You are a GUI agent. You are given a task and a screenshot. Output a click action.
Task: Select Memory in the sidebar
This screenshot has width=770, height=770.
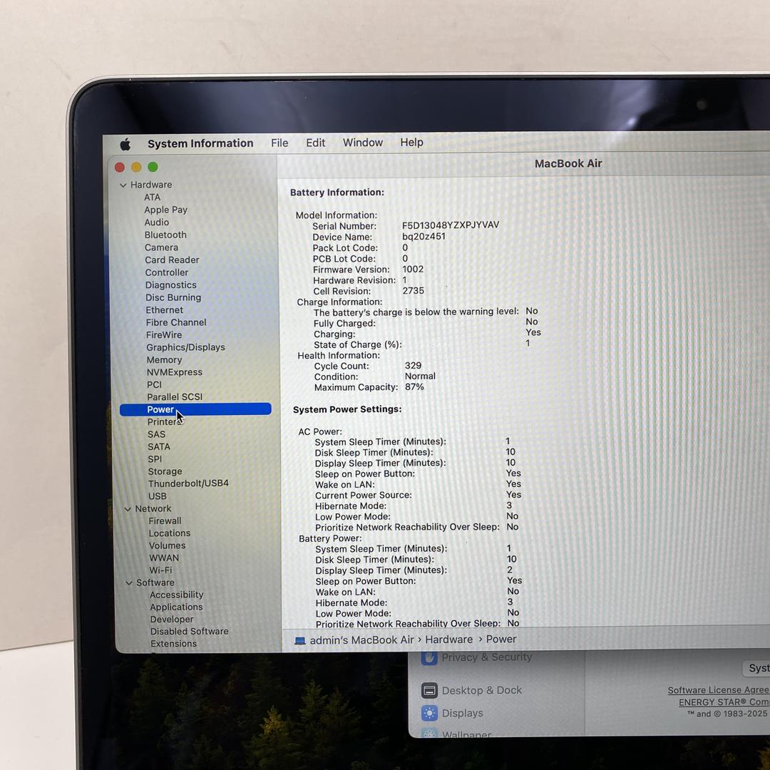(164, 360)
